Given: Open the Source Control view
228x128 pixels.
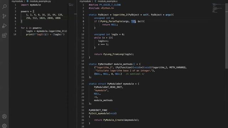Looking at the screenshot, I should click(x=4, y=16).
